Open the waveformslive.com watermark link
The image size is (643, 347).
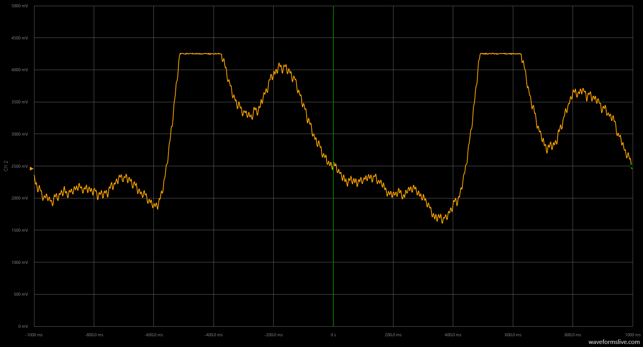tap(614, 342)
